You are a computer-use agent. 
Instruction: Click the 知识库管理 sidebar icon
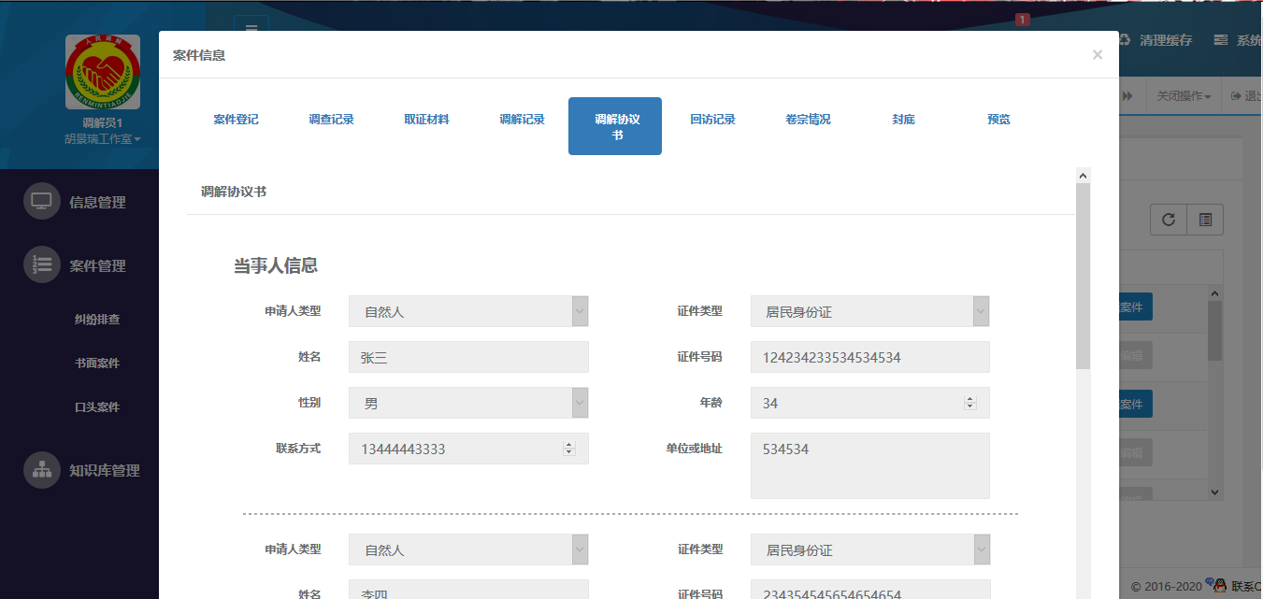pyautogui.click(x=41, y=470)
